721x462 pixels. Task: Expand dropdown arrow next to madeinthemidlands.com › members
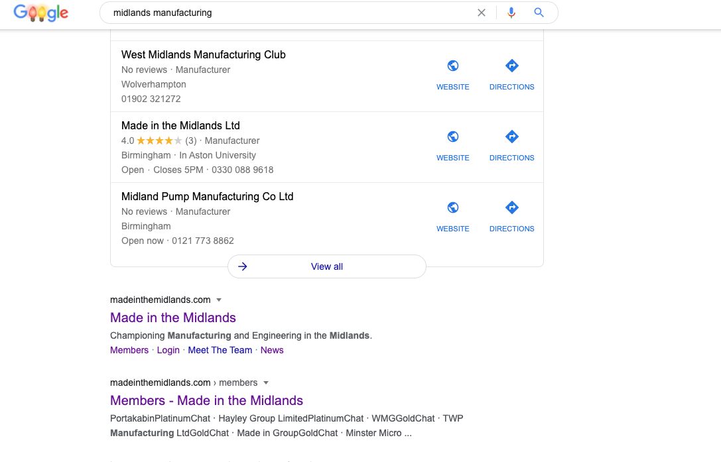point(266,382)
